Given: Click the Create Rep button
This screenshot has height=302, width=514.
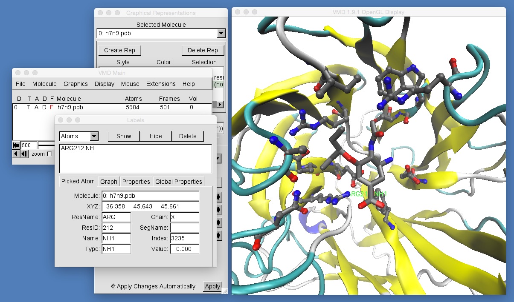Looking at the screenshot, I should pos(119,50).
